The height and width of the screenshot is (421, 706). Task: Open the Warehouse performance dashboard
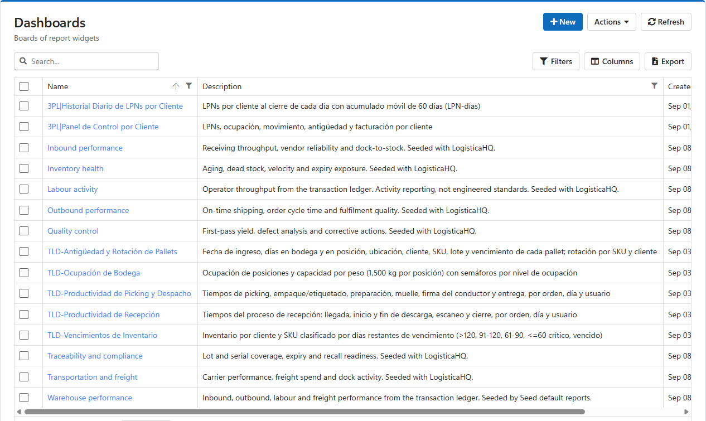pyautogui.click(x=90, y=398)
